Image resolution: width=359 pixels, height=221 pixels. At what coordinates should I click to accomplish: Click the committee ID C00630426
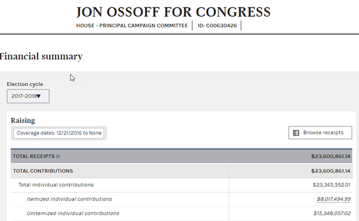(x=217, y=26)
